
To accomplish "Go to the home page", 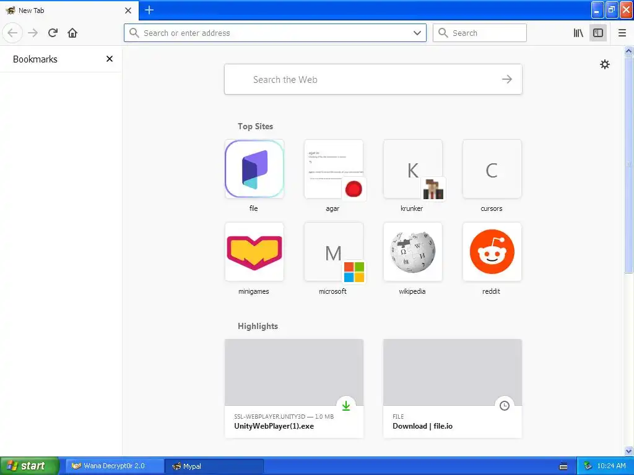I will (x=72, y=33).
